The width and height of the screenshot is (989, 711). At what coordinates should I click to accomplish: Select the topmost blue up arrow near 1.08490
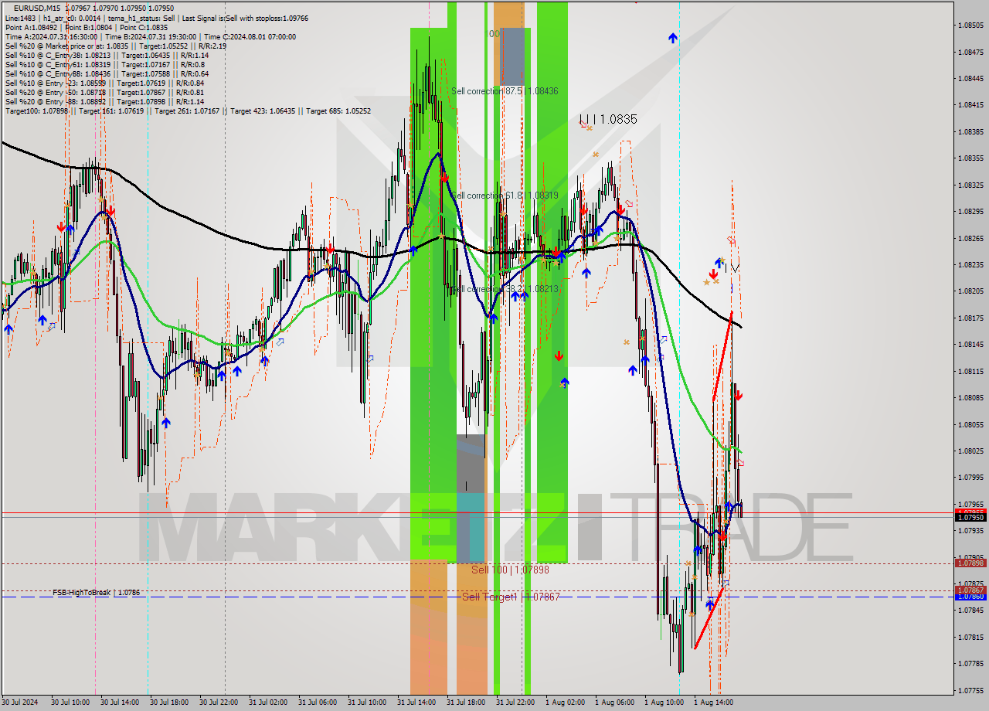pyautogui.click(x=673, y=37)
